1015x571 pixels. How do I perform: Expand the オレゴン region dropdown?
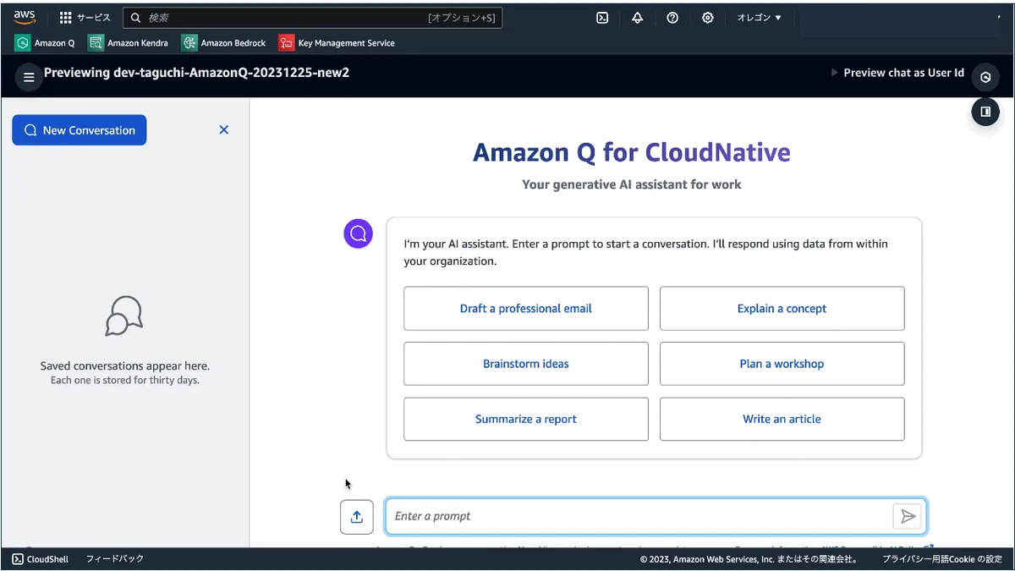tap(759, 18)
